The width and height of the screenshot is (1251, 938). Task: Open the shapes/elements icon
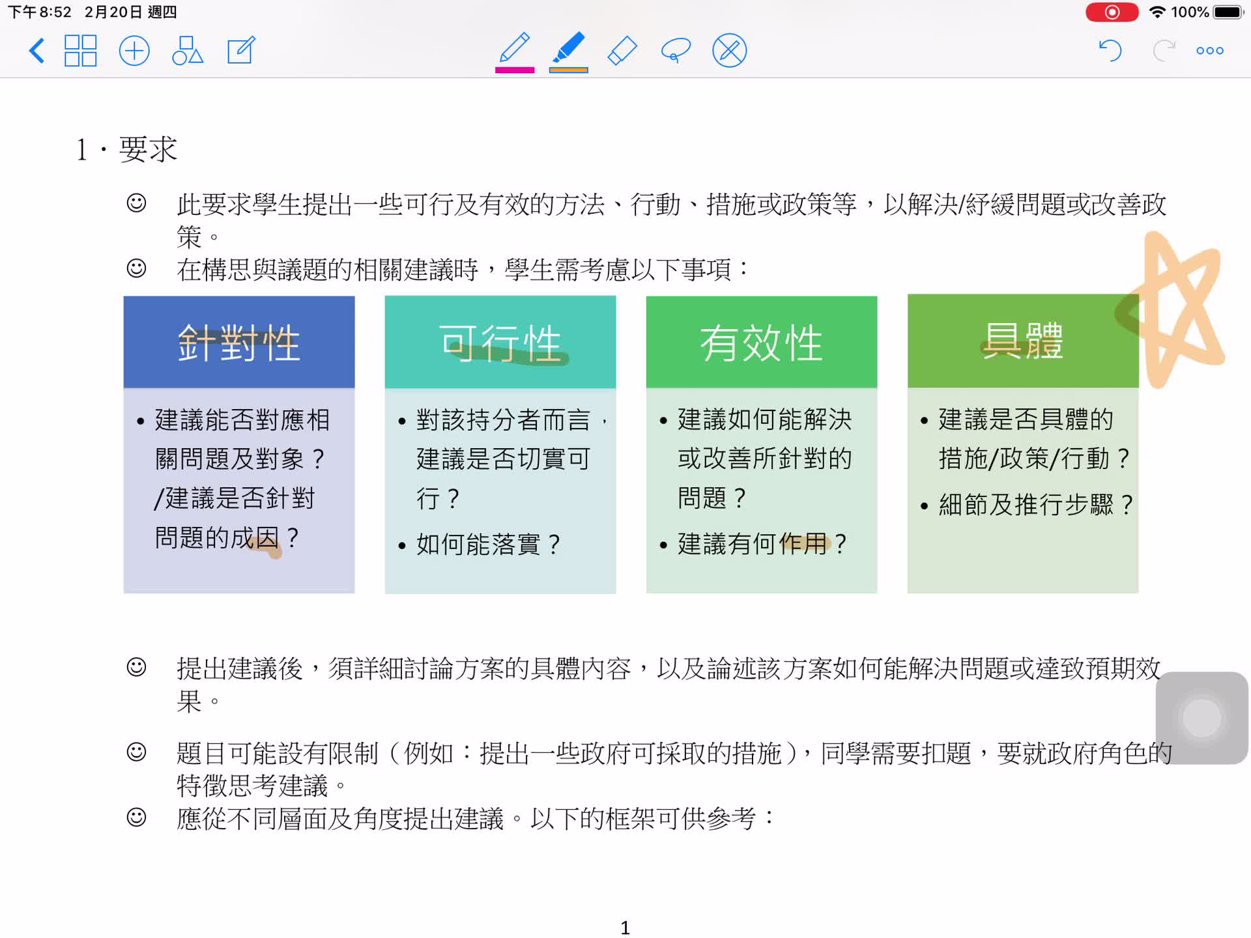click(188, 50)
